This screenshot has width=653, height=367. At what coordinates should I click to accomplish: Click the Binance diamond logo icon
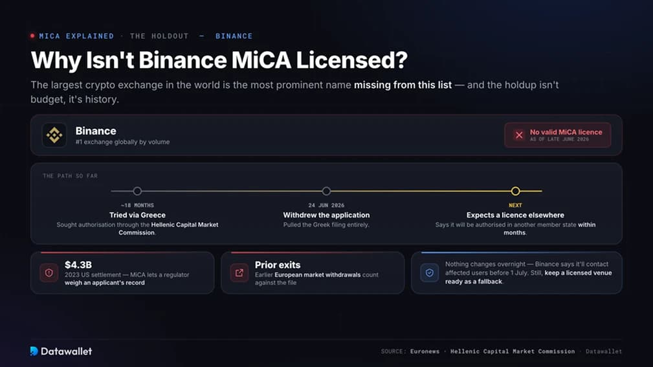click(54, 135)
